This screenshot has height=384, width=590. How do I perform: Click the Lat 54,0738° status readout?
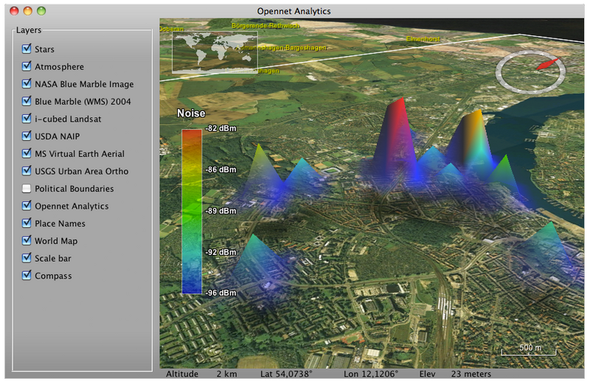click(286, 374)
